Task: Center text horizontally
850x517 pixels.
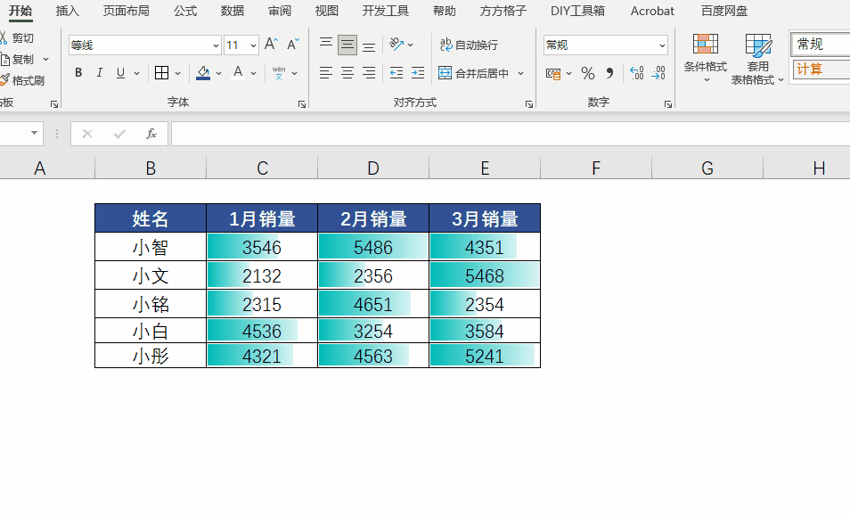Action: coord(347,73)
